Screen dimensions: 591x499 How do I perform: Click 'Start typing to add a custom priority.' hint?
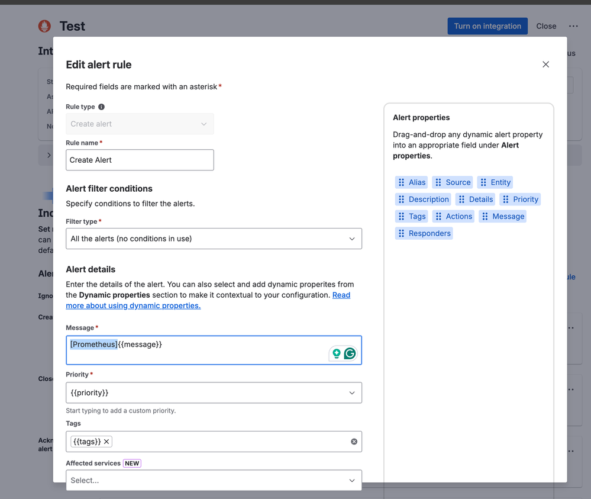[x=121, y=410]
